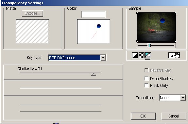
Task: Click the Transparency Settings title bar
Action: [94, 3]
